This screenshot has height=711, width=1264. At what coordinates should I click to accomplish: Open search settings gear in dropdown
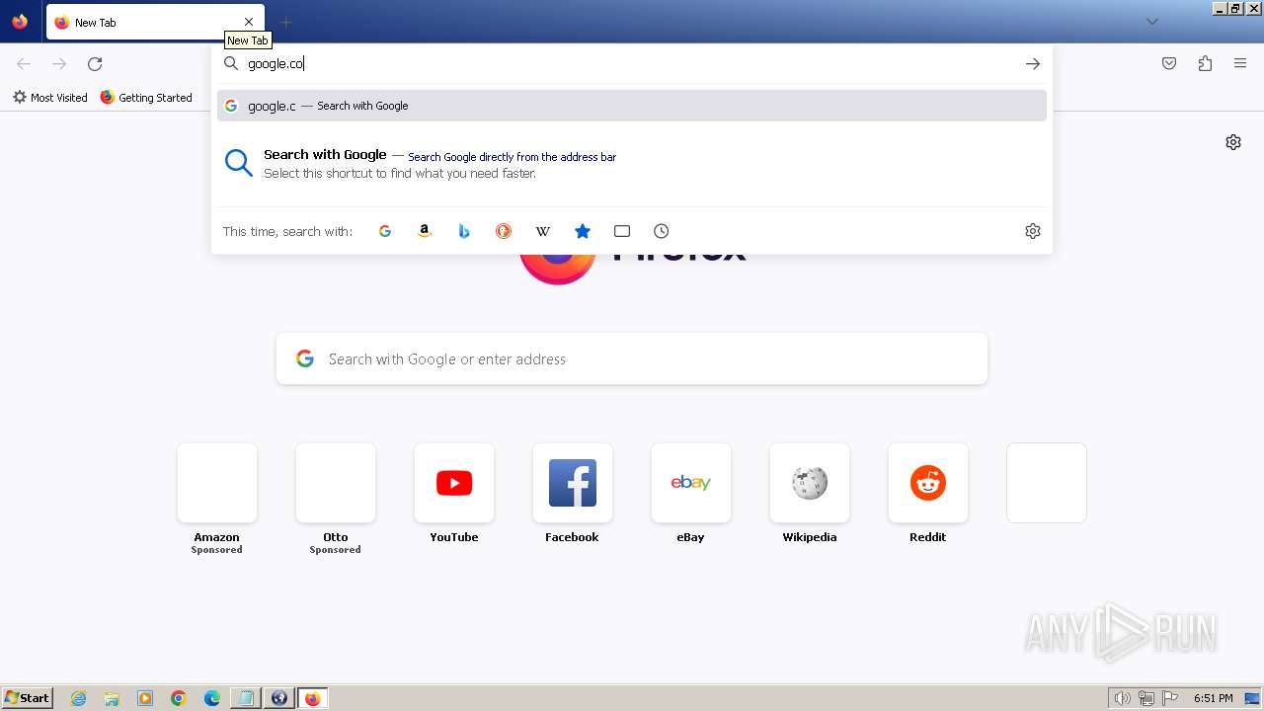[1033, 231]
